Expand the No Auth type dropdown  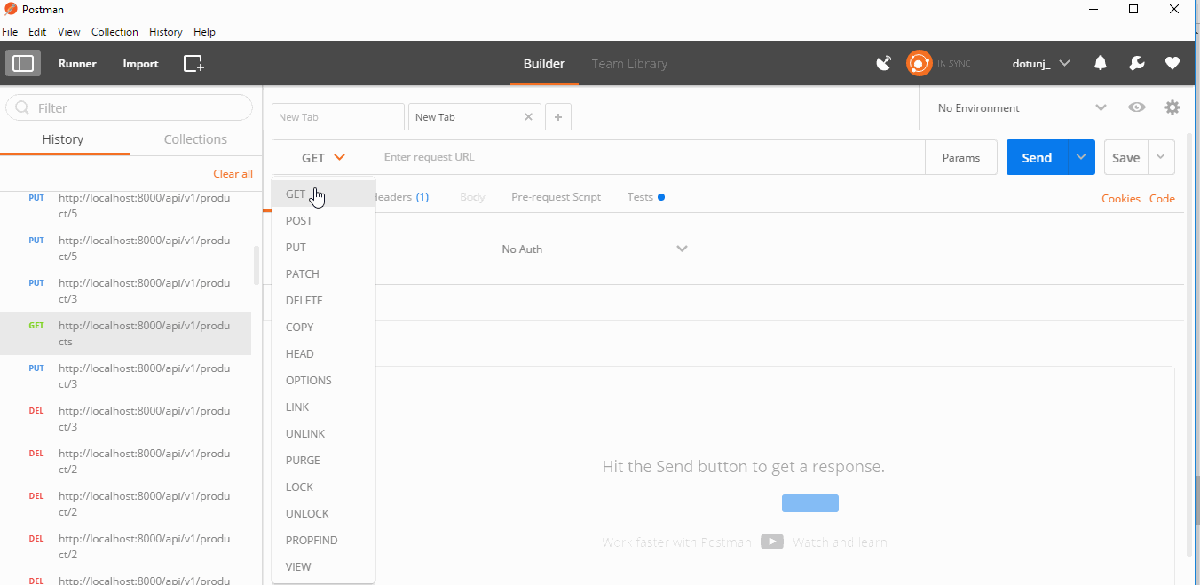(595, 249)
